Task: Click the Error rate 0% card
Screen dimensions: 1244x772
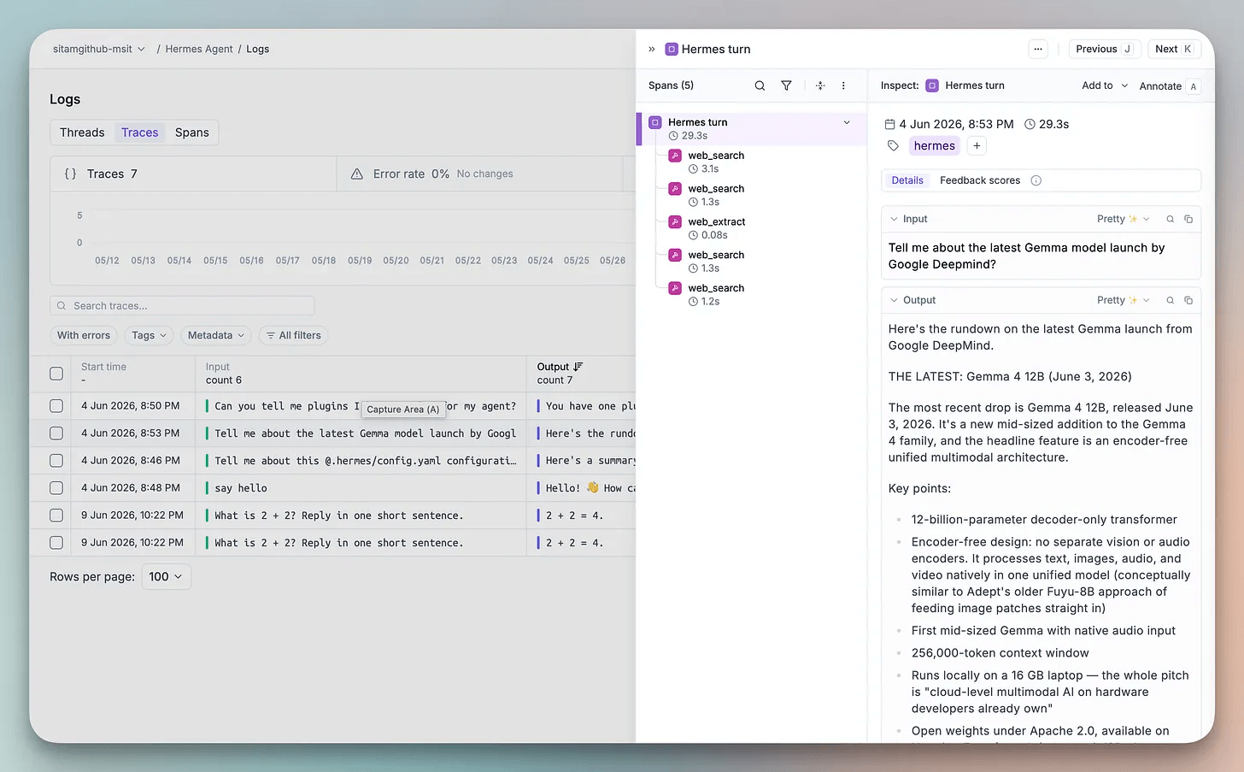Action: pyautogui.click(x=479, y=174)
